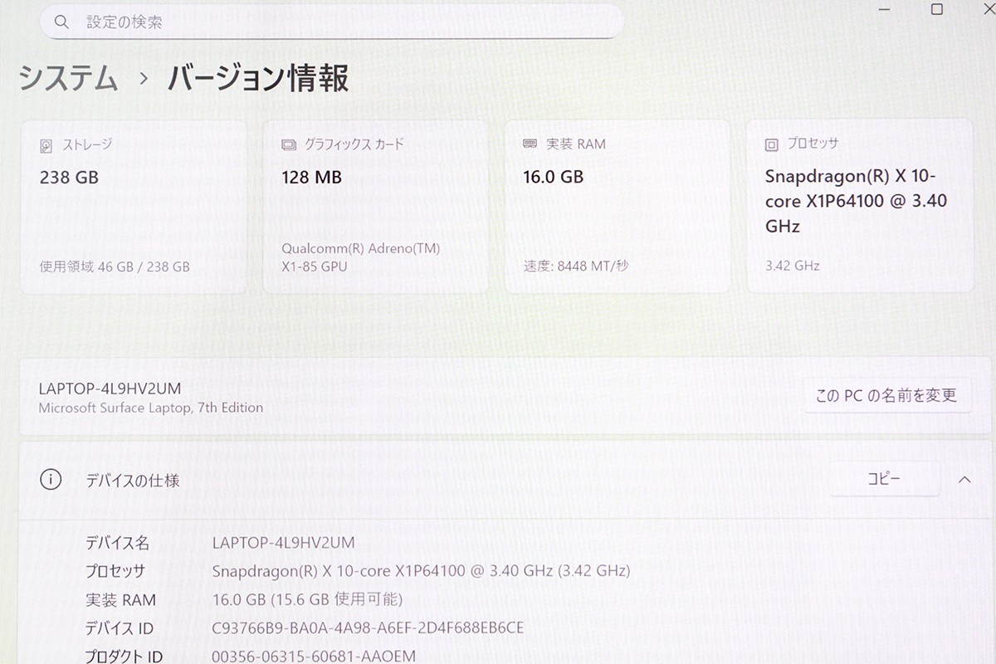Image resolution: width=996 pixels, height=664 pixels.
Task: Click the デバイスの仕様 section header
Action: tap(133, 481)
